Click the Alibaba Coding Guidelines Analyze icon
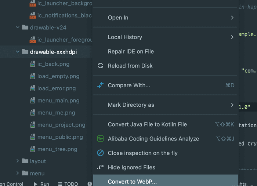This screenshot has width=257, height=186. pyautogui.click(x=100, y=139)
